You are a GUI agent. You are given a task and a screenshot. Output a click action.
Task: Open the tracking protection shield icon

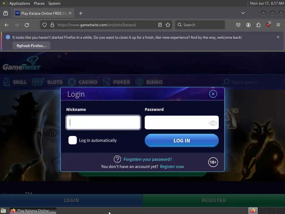pos(45,25)
